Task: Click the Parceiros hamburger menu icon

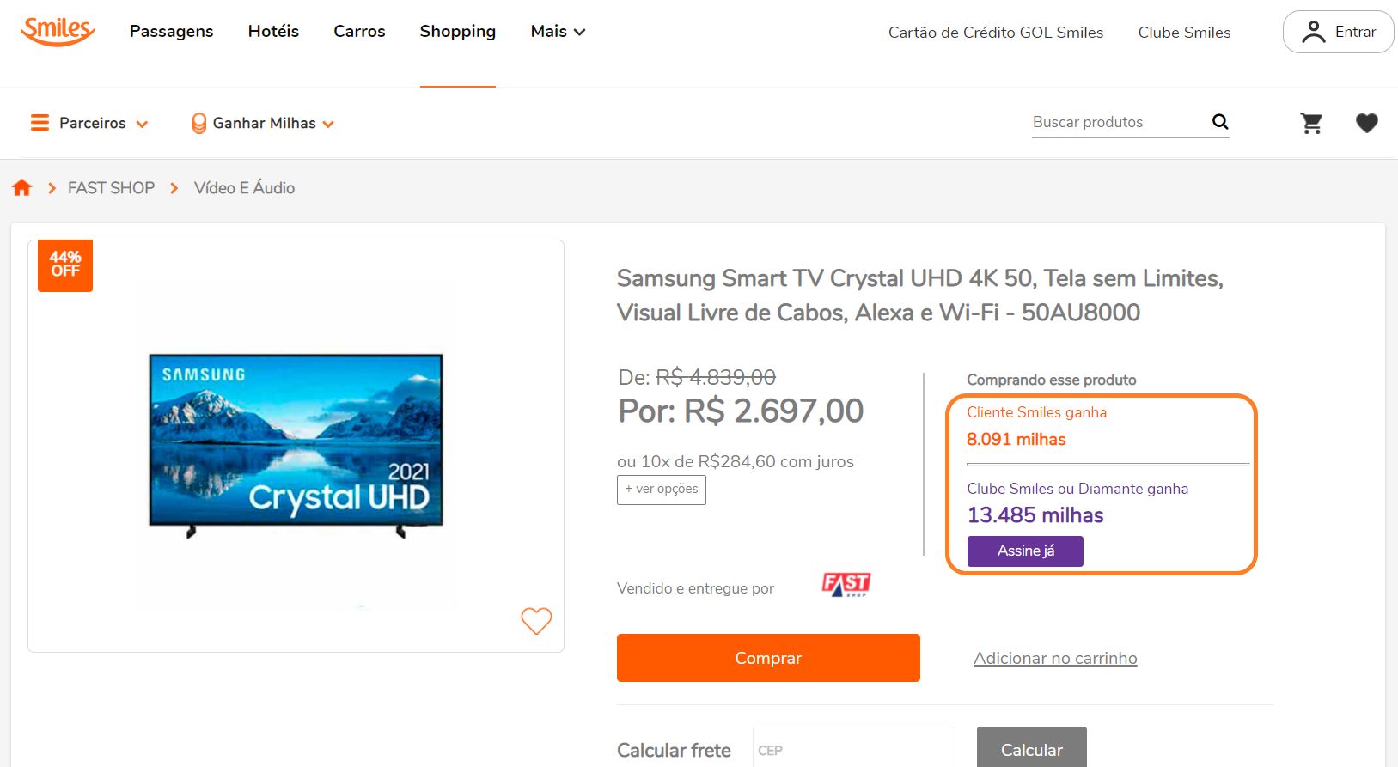Action: [40, 123]
